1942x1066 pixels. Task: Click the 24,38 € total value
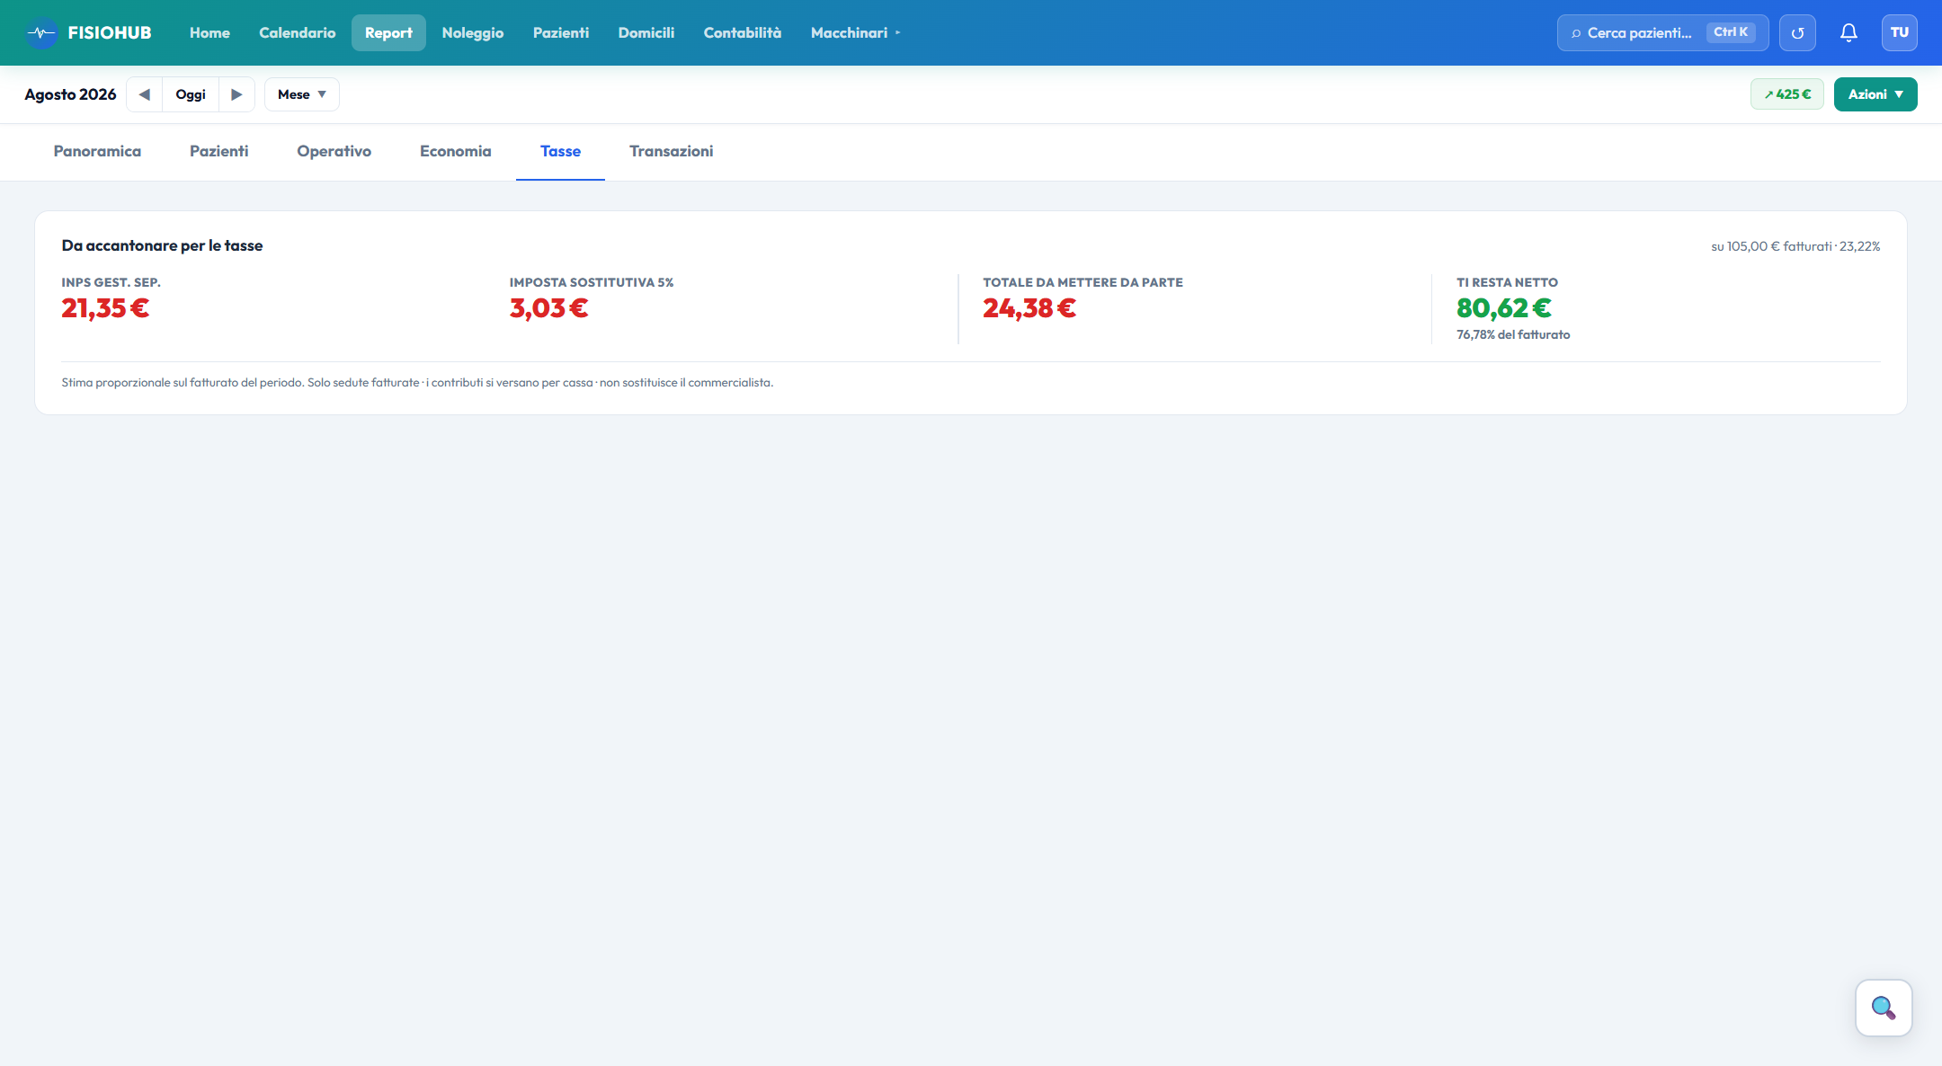coord(1029,308)
